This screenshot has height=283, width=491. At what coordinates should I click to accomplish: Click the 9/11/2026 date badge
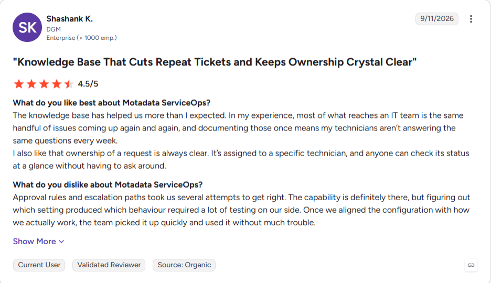[x=437, y=19]
